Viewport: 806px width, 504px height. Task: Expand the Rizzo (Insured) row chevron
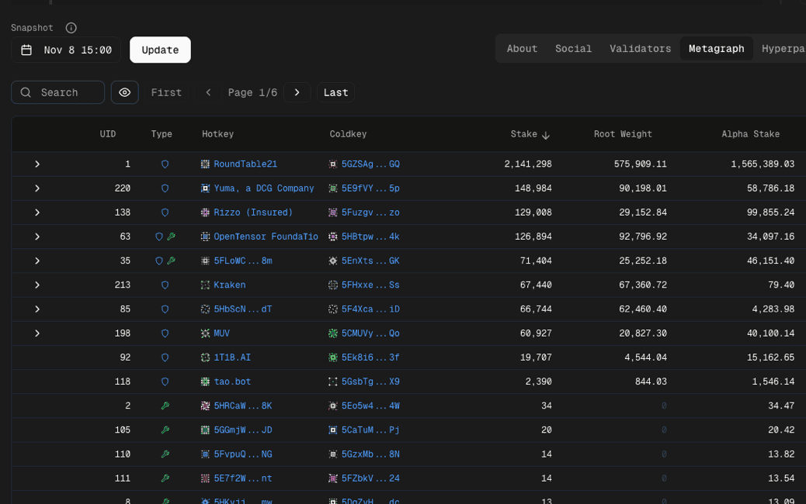click(x=37, y=212)
